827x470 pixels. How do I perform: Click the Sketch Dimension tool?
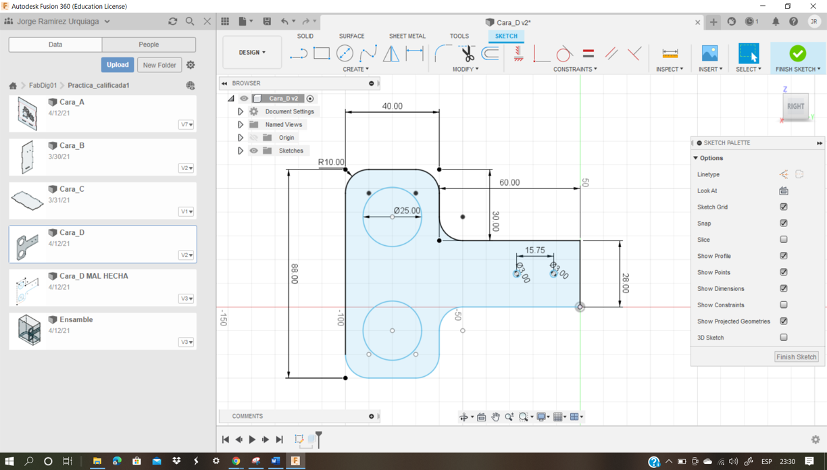414,53
